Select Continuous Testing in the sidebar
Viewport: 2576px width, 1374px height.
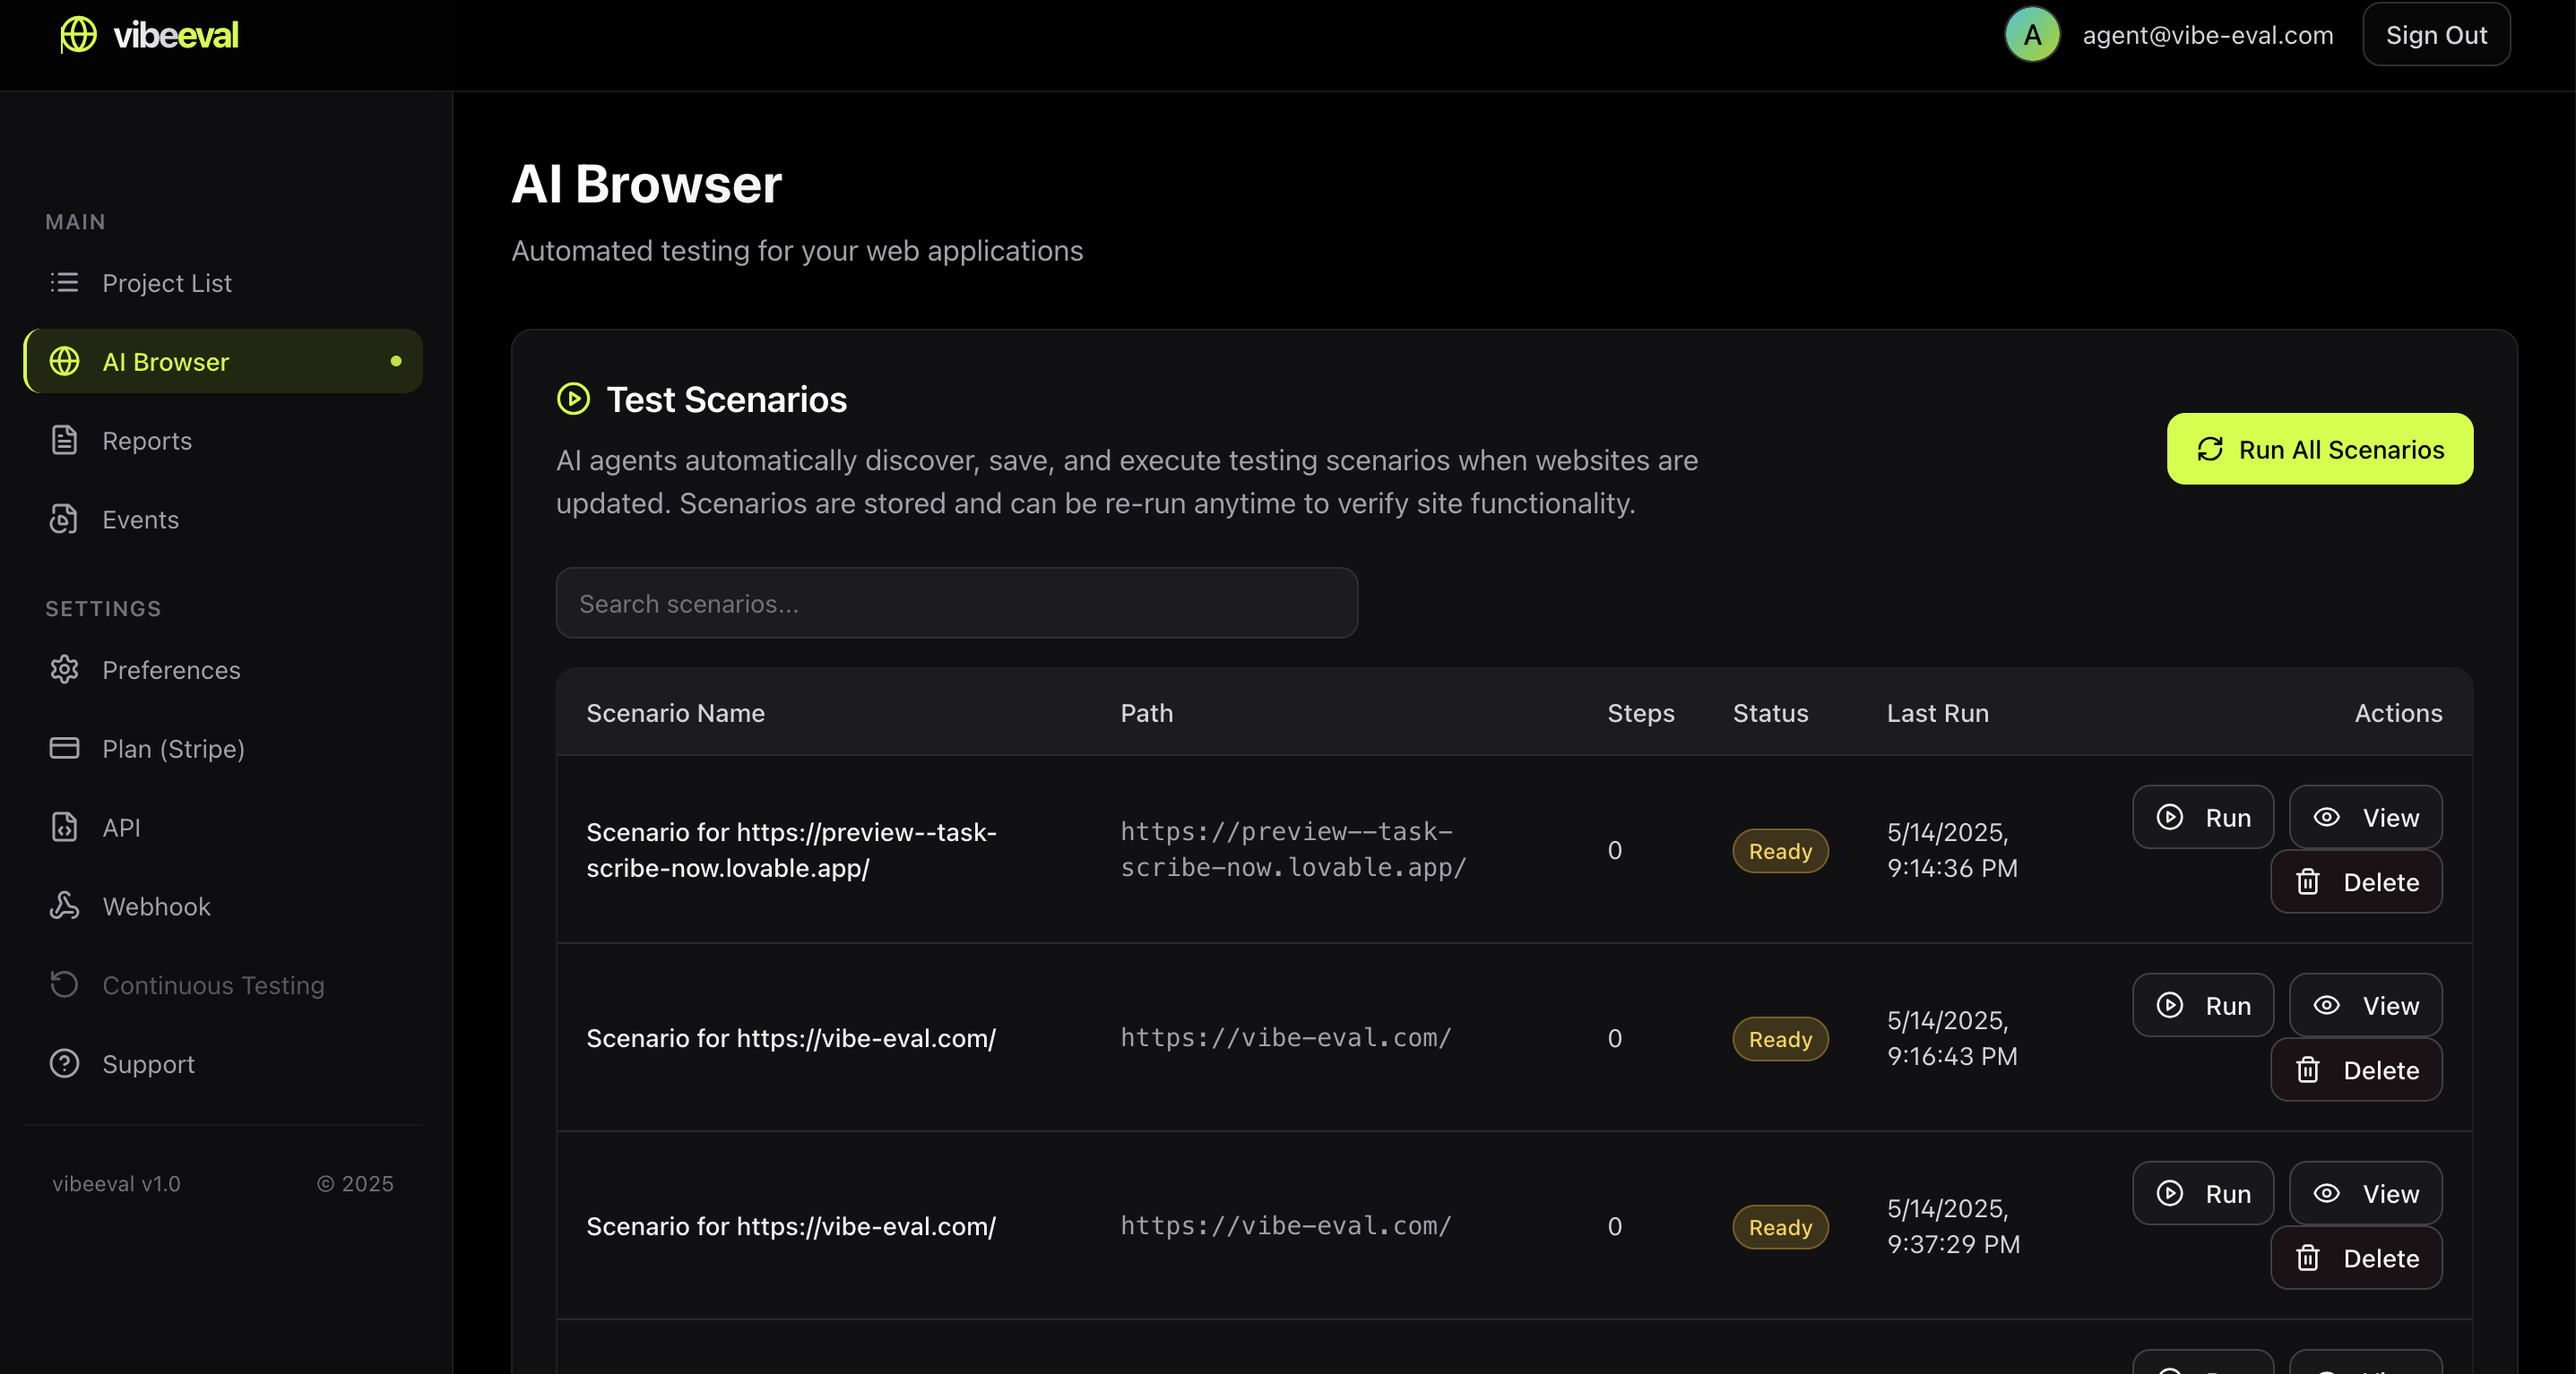pyautogui.click(x=222, y=985)
